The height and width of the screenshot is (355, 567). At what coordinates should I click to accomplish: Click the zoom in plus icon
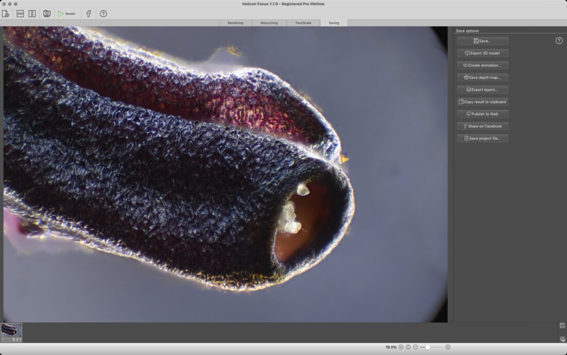(x=447, y=347)
